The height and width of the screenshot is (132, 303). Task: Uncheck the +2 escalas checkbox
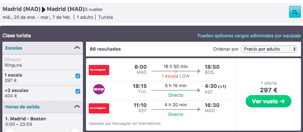click(78, 91)
